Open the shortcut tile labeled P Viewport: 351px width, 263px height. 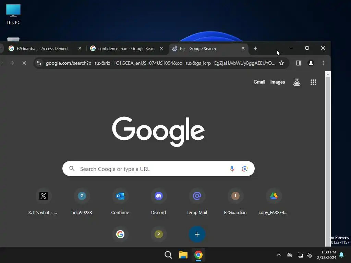[158, 234]
